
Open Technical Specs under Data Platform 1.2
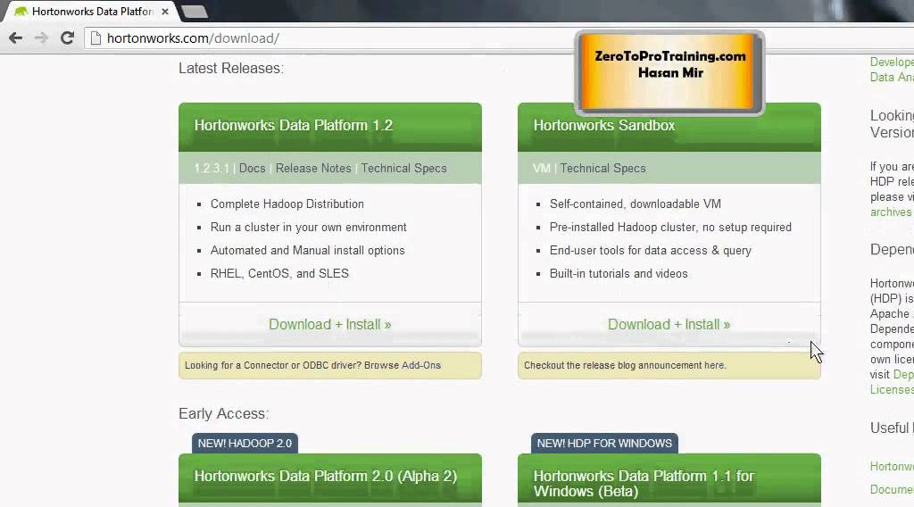click(404, 169)
